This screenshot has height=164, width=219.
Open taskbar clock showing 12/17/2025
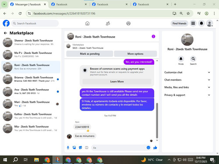(201, 160)
